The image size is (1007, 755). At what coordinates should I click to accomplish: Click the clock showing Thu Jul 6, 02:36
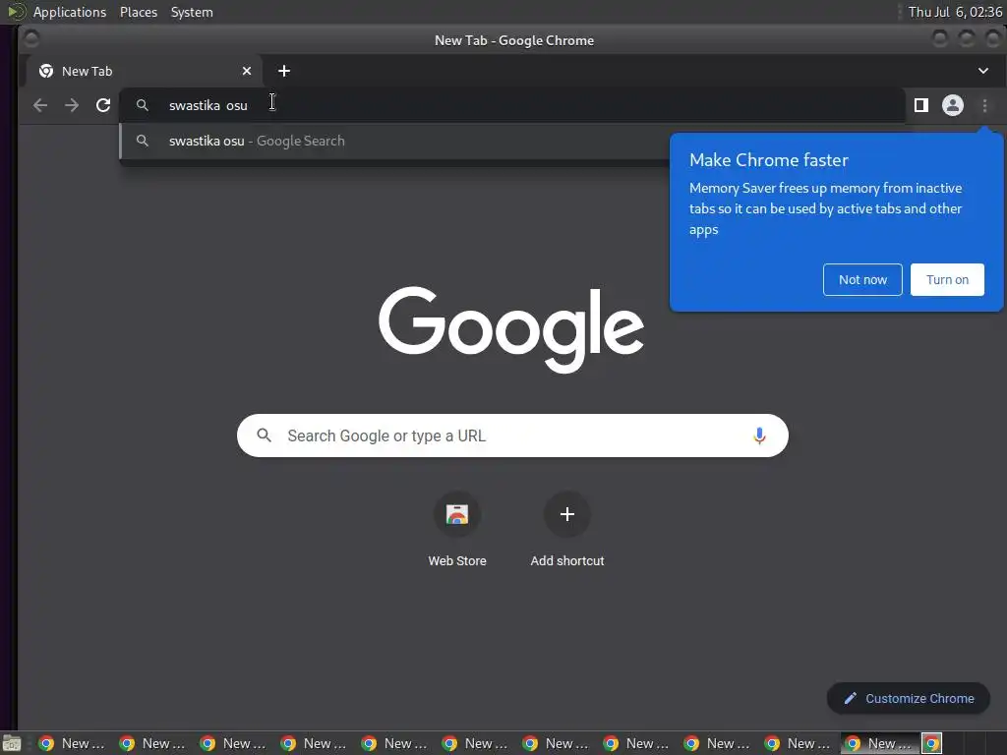[955, 12]
